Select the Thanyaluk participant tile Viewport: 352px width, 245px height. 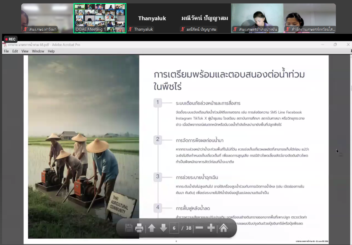(x=152, y=18)
